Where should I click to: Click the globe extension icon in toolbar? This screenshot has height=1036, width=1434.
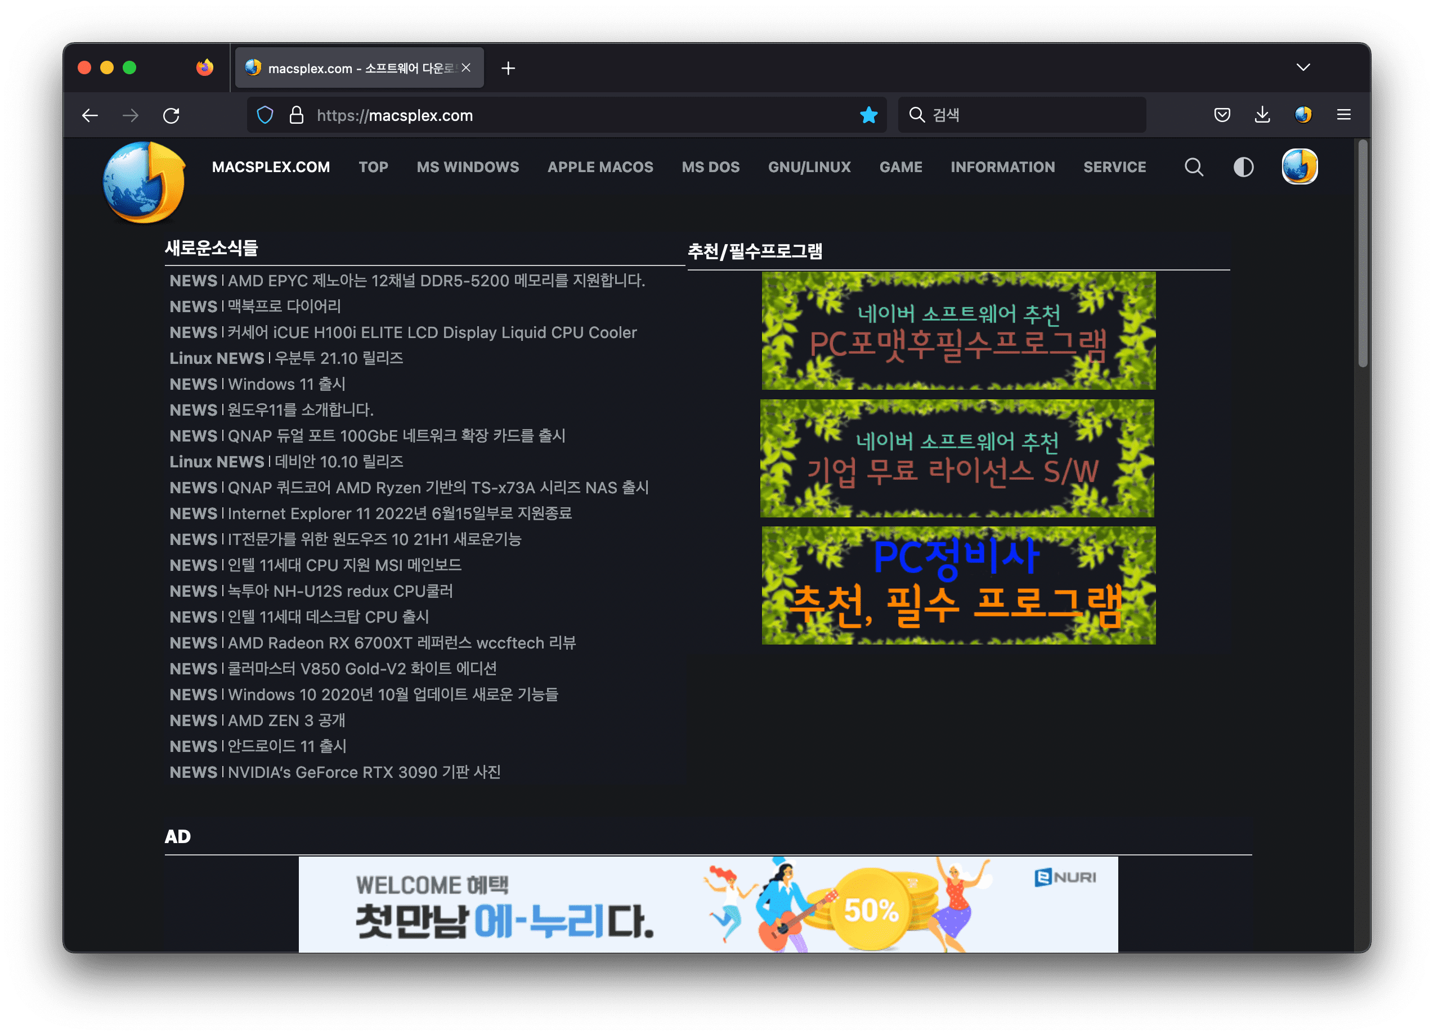[1303, 115]
